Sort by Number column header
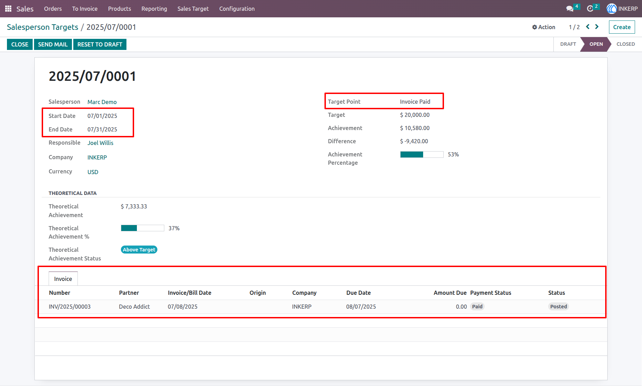 tap(59, 293)
